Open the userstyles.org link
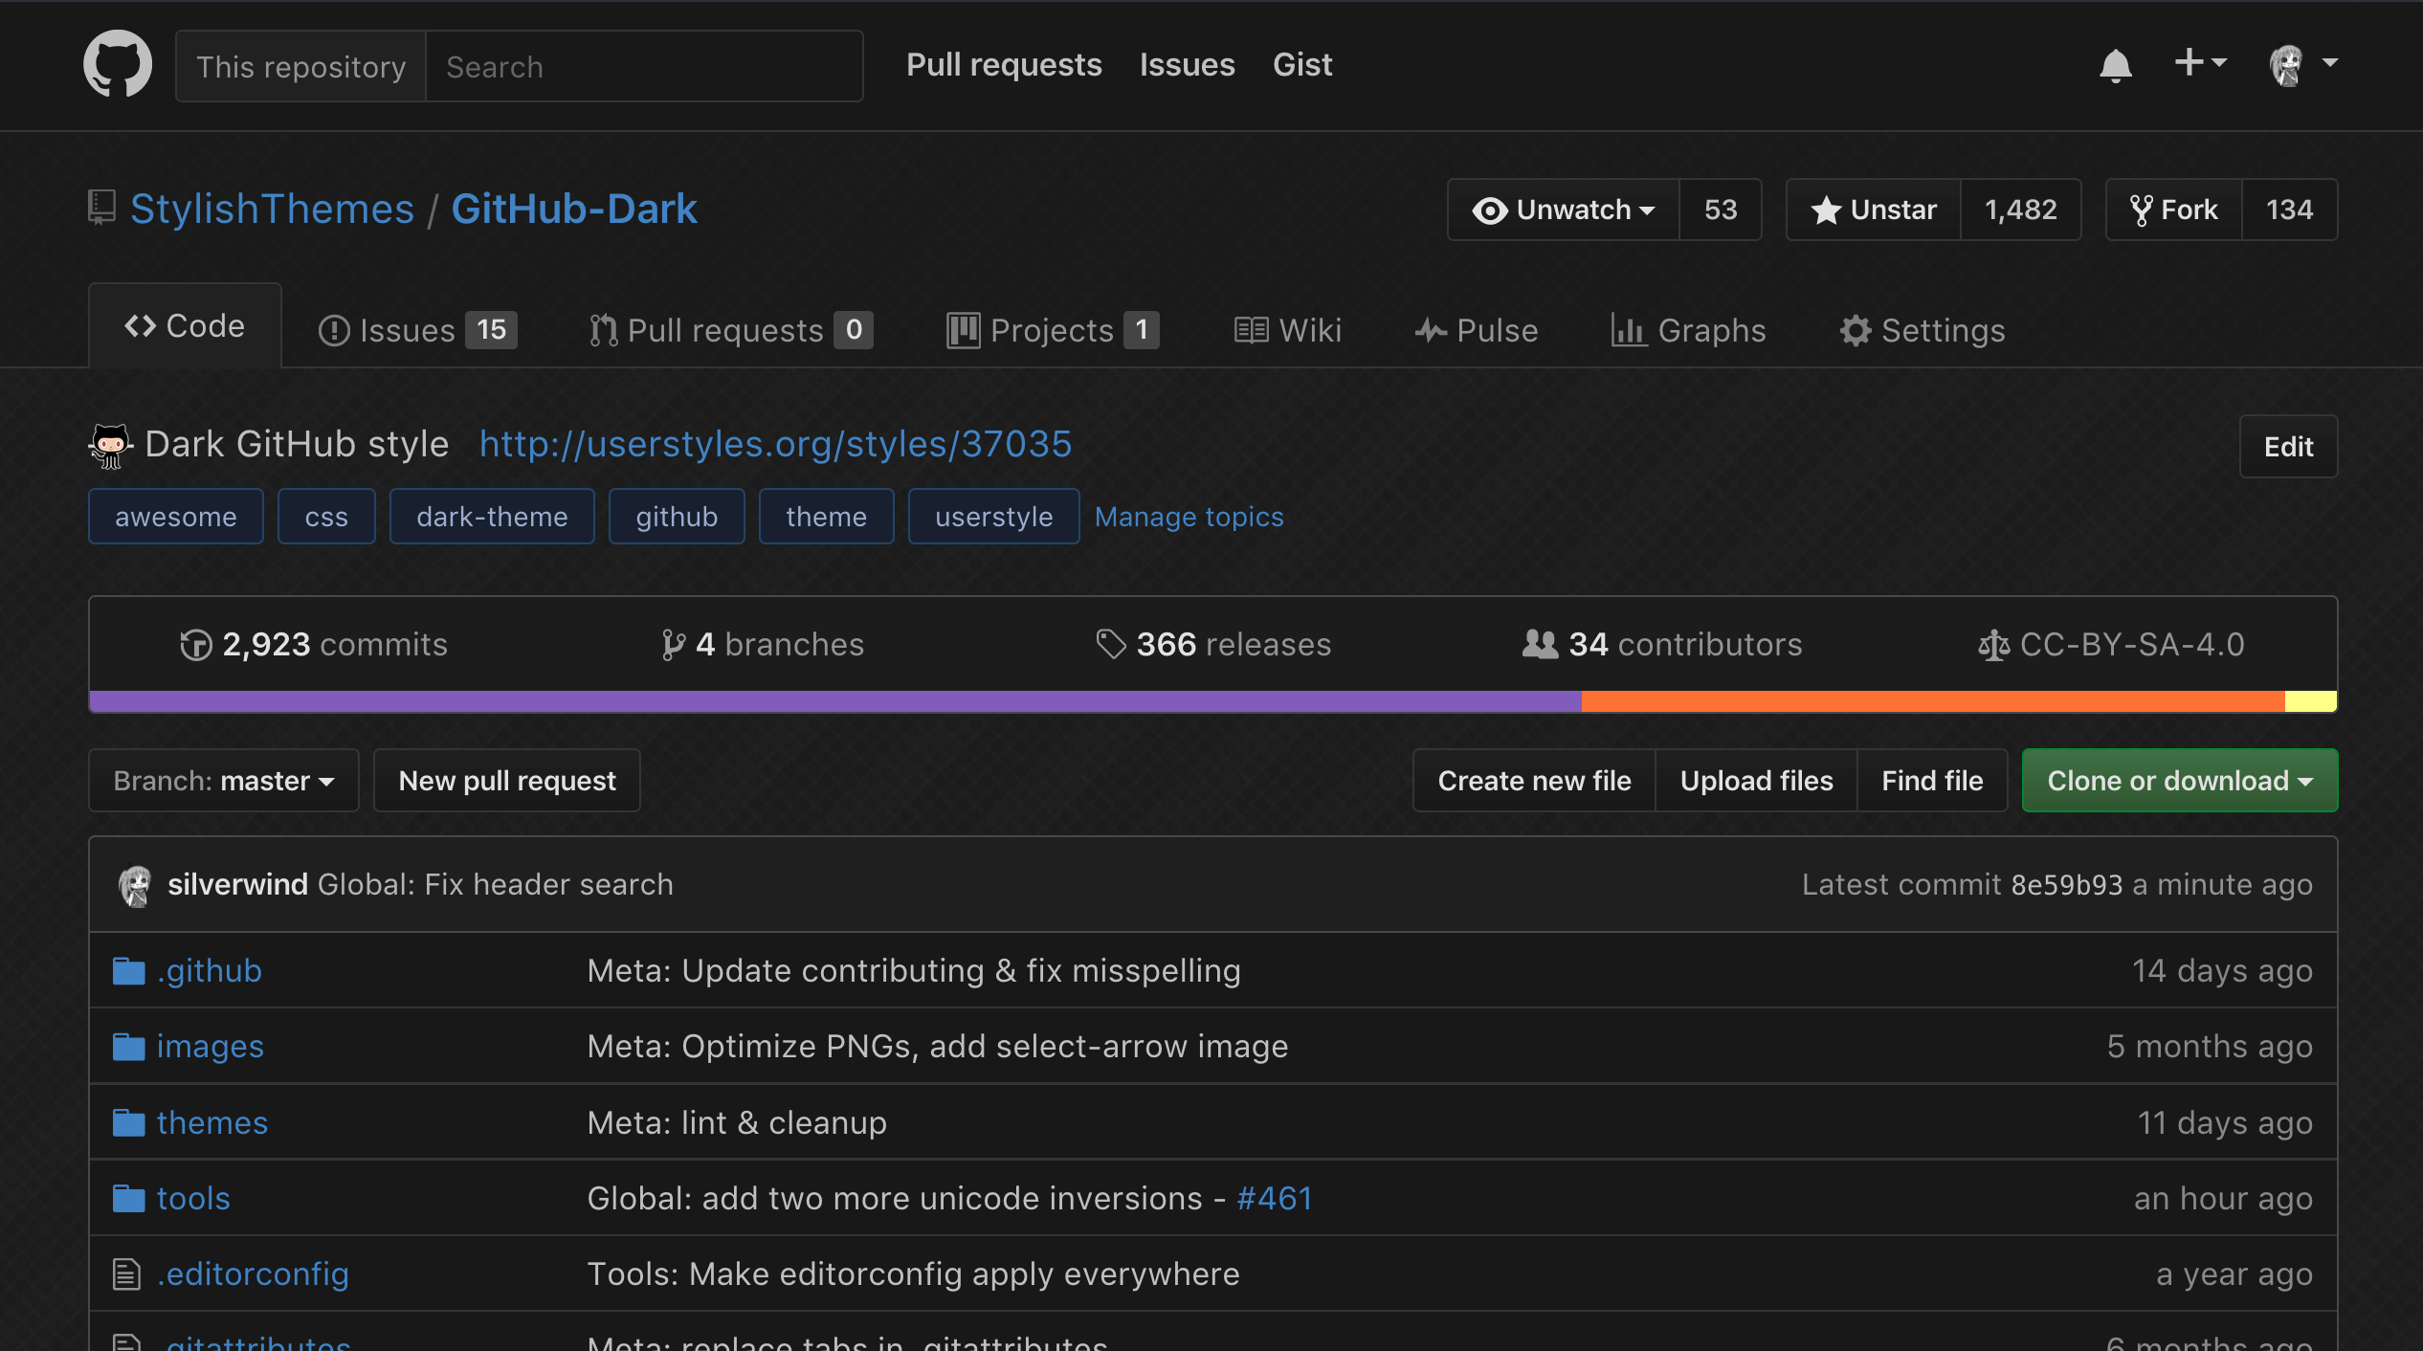Image resolution: width=2423 pixels, height=1351 pixels. click(775, 444)
